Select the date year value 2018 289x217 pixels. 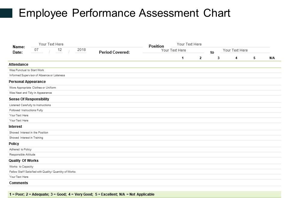point(82,50)
